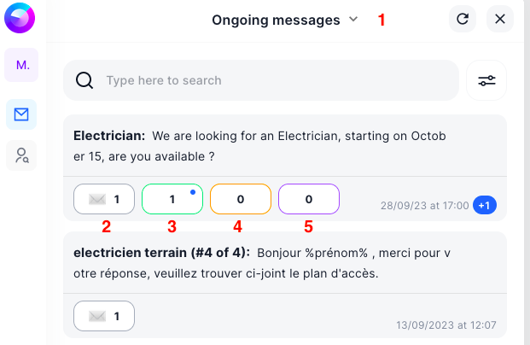This screenshot has height=345, width=530.
Task: Open the mail messages sidebar icon
Action: [x=21, y=114]
